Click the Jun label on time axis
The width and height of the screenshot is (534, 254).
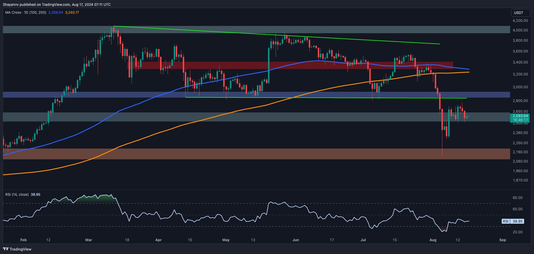(x=296, y=240)
